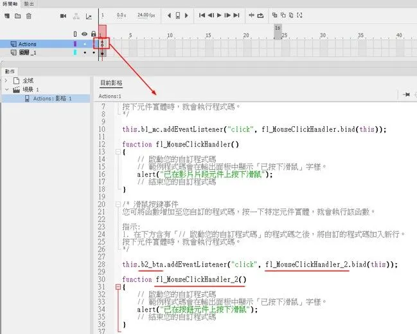Toggle edit multiple frames icon
This screenshot has width=417, height=334.
[x=291, y=15]
